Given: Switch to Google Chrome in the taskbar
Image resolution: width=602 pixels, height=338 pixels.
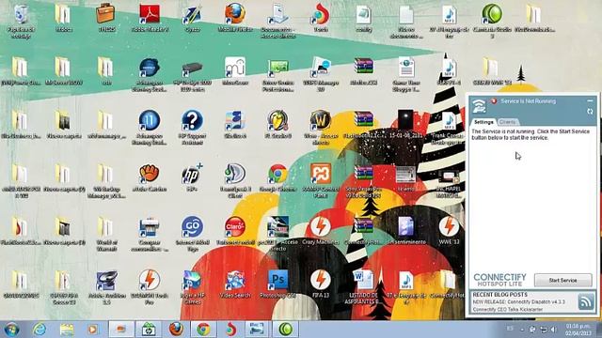Looking at the screenshot, I should click(203, 330).
